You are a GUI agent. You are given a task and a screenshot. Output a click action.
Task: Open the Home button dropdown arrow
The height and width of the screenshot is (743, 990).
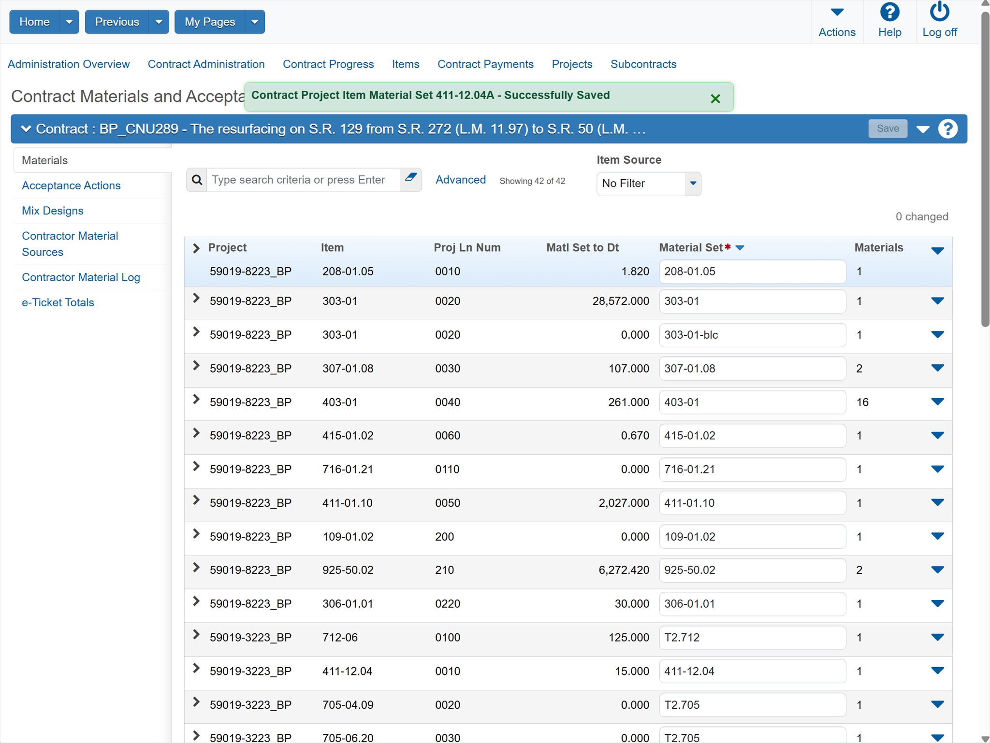(69, 22)
